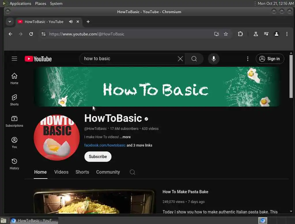
Task: Switch to the channel Shorts tab
Action: point(82,172)
